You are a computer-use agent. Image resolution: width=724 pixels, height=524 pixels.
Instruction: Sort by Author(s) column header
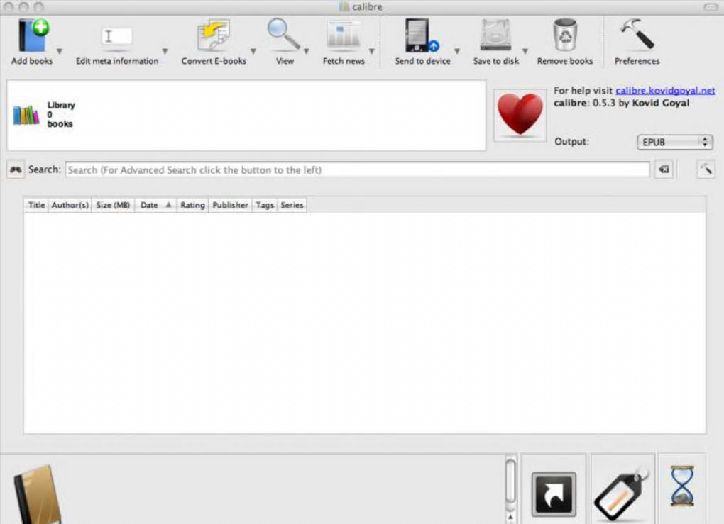(70, 205)
